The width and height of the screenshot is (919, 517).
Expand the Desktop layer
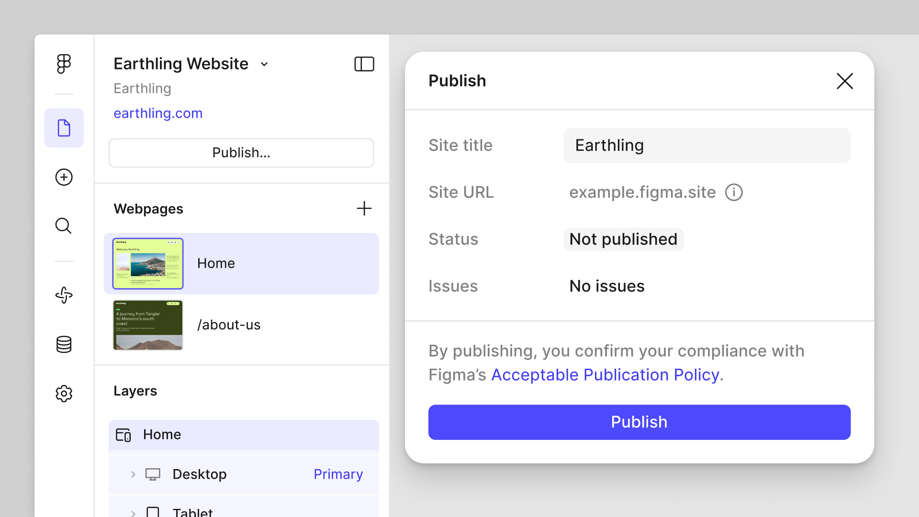[133, 474]
